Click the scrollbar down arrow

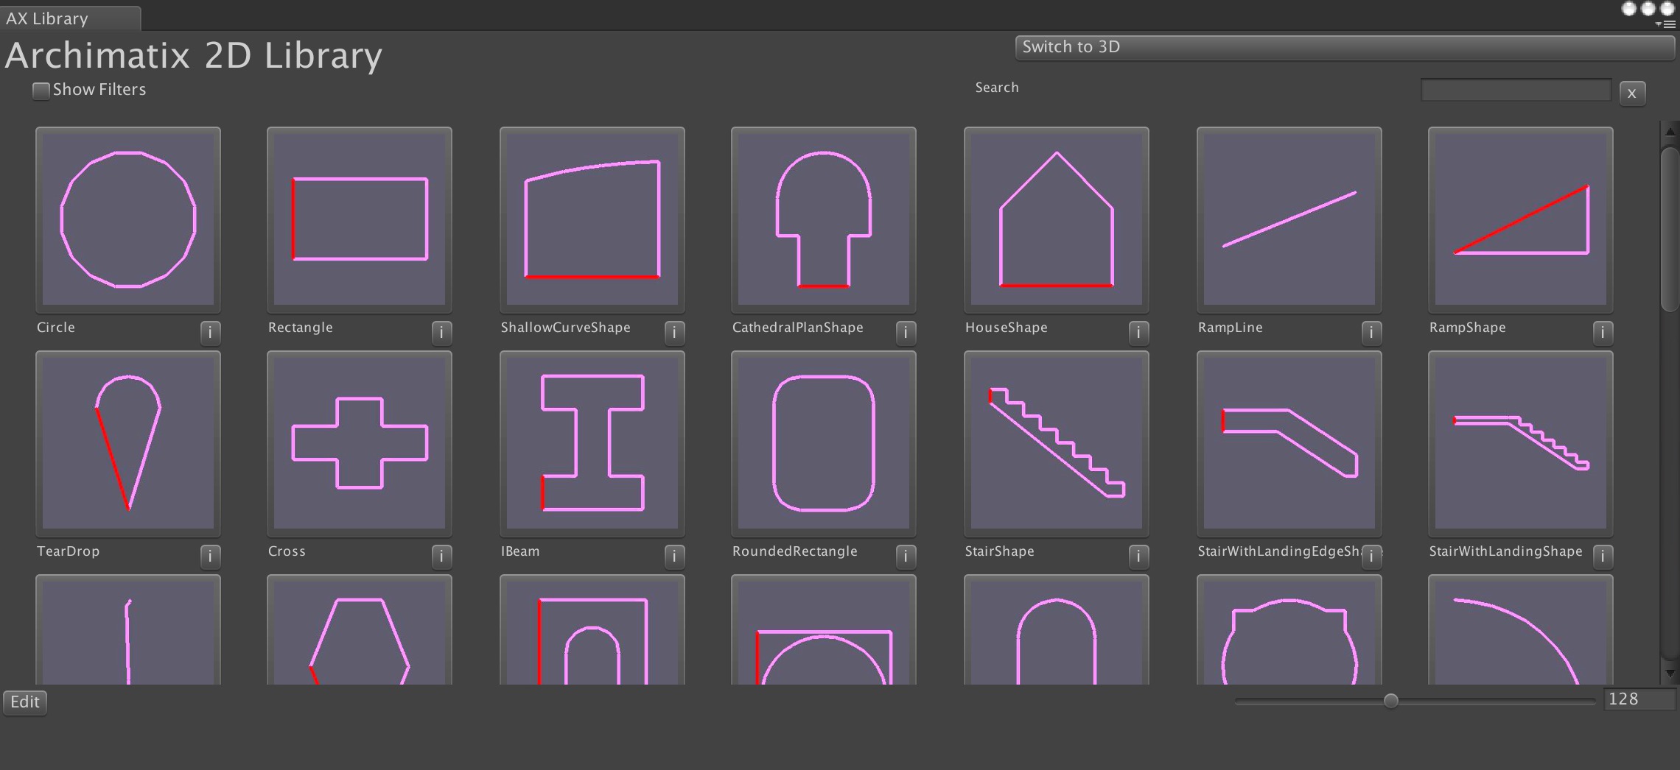click(1670, 673)
